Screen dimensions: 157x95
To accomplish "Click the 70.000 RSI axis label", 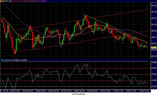I will tap(154, 62).
